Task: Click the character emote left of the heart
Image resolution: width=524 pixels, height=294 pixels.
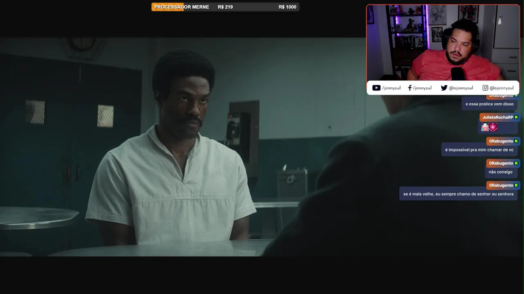Action: click(485, 127)
